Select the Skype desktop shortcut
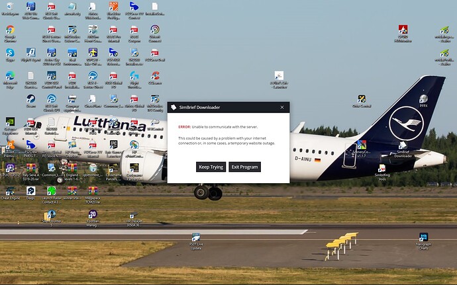The image size is (457, 285). pos(10,55)
